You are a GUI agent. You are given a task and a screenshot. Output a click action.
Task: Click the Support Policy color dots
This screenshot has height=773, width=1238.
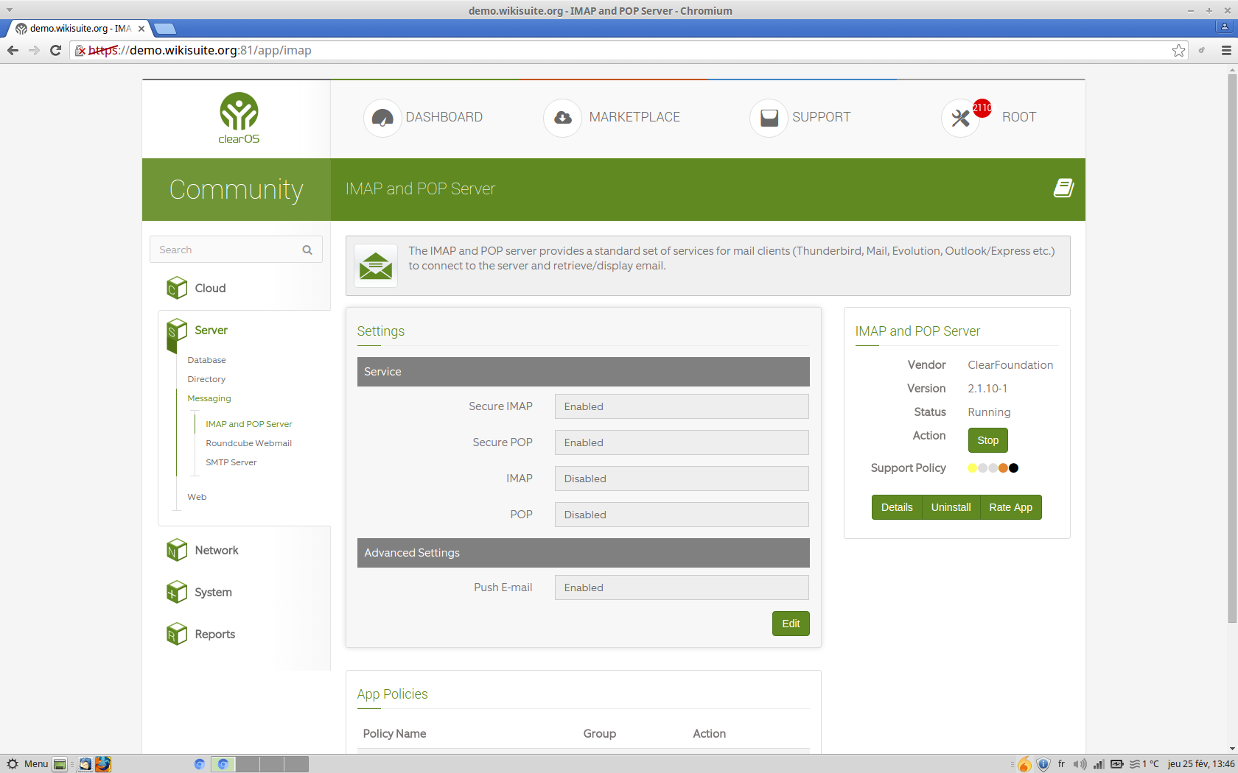(x=993, y=468)
